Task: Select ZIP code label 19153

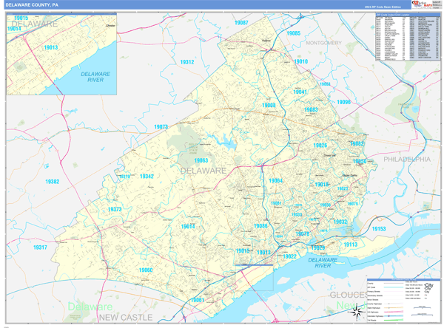Action: (379, 229)
